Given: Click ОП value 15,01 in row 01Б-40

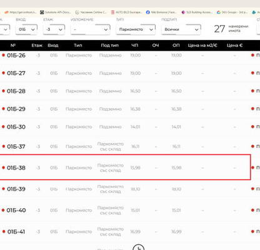Looking at the screenshot, I should pos(176,210).
